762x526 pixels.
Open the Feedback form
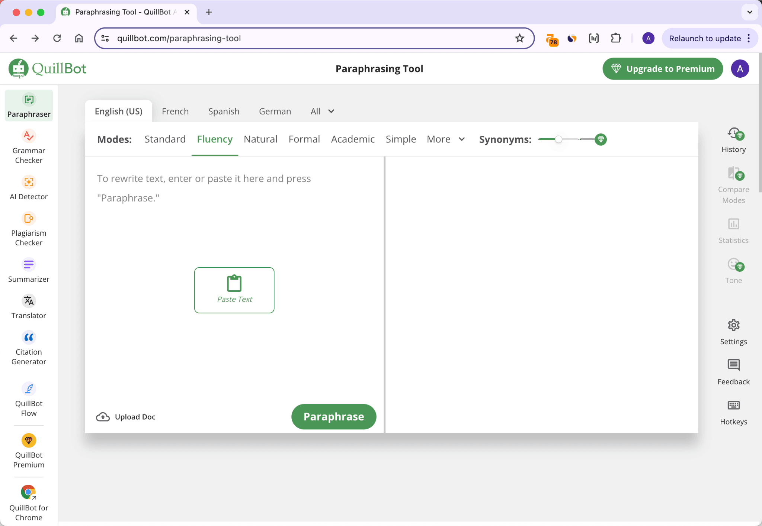pos(733,372)
